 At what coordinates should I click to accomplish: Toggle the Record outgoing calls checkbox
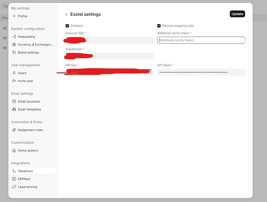point(159,26)
